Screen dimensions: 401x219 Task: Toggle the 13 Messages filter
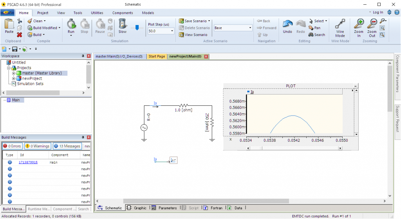click(67, 146)
